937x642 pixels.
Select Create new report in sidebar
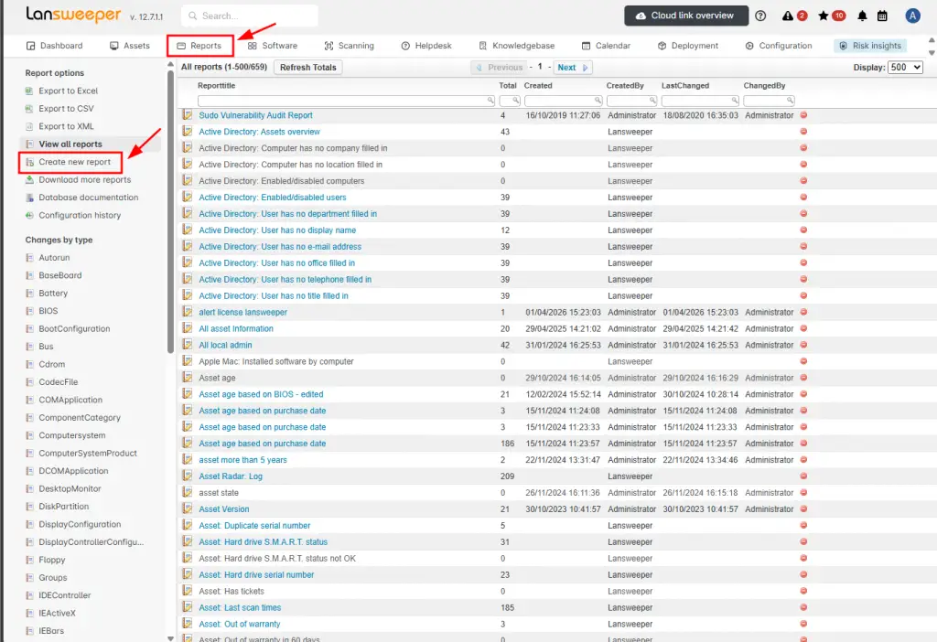(x=74, y=162)
